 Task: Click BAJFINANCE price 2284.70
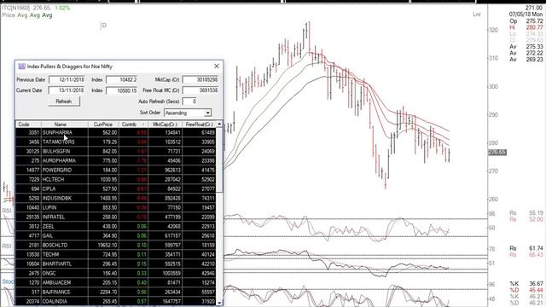[107, 293]
